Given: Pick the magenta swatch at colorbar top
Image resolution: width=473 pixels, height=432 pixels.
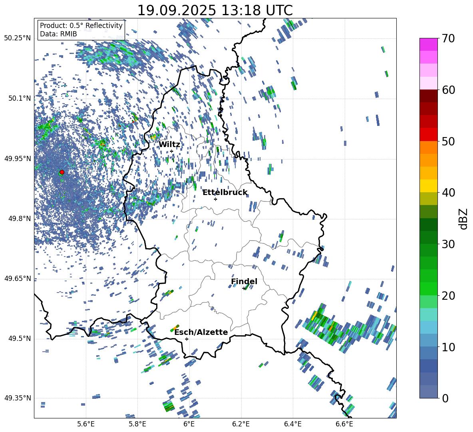Looking at the screenshot, I should click(429, 44).
